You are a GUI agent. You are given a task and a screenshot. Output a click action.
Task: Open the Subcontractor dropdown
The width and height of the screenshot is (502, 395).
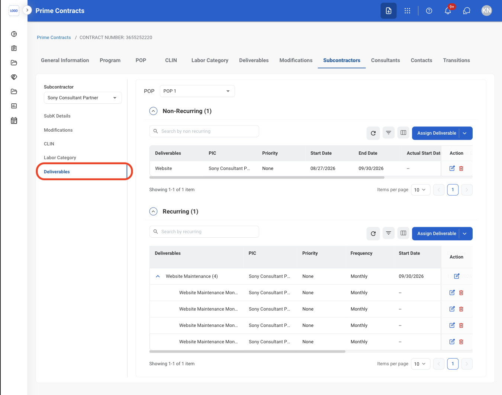pos(83,98)
